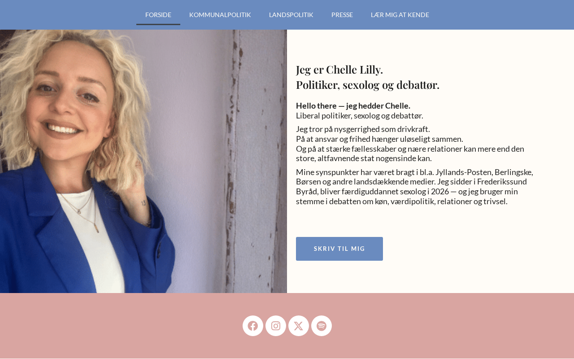Viewport: 574px width, 359px height.
Task: Click the paragraph mentioning Jyllands-Posten and Berlingske
Action: coord(415,187)
